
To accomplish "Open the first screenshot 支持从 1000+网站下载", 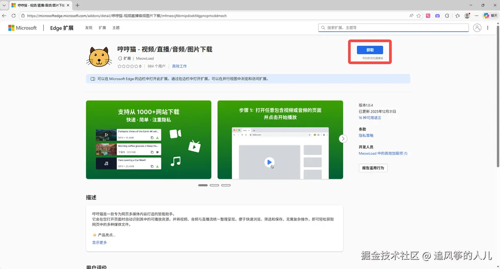I will (x=148, y=140).
